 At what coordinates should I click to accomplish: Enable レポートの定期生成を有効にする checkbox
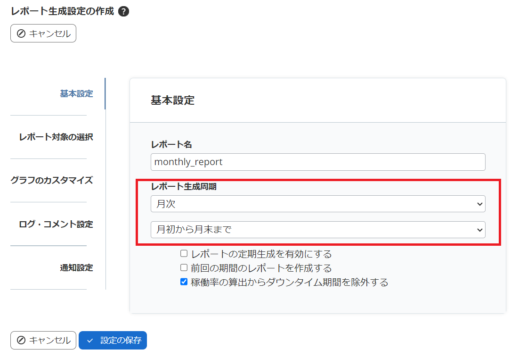pyautogui.click(x=184, y=253)
